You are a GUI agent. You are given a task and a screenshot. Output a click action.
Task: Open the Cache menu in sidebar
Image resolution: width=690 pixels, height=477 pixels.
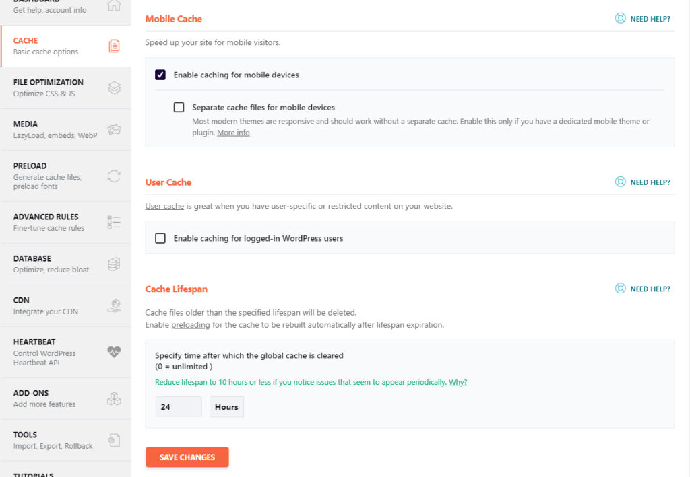[x=46, y=46]
